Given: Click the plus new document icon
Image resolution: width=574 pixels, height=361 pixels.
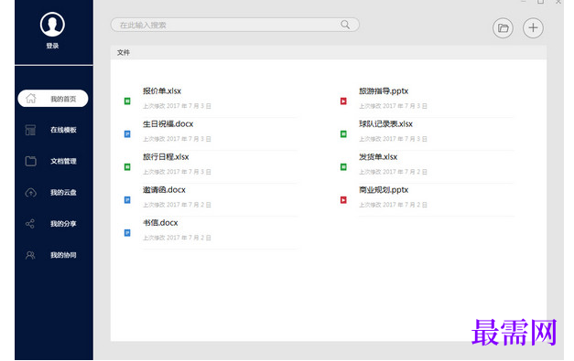Looking at the screenshot, I should [533, 27].
